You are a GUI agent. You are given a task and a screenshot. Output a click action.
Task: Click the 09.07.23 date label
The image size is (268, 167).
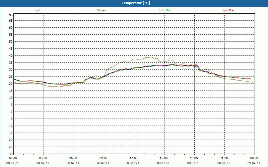click(x=254, y=163)
